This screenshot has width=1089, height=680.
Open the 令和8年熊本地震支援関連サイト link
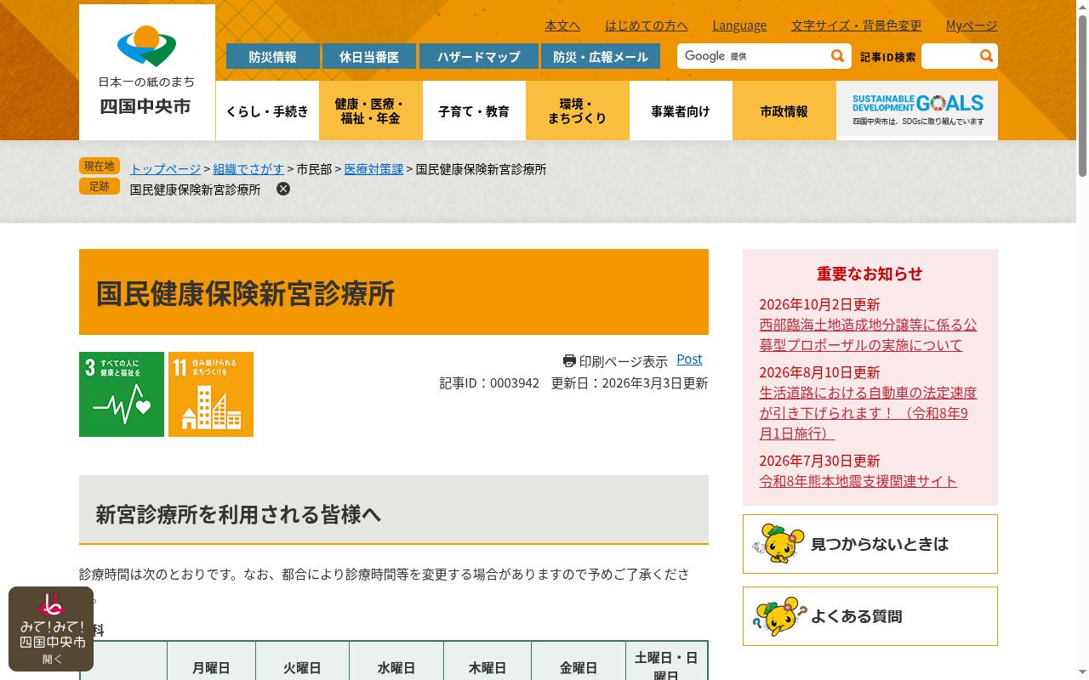[858, 481]
